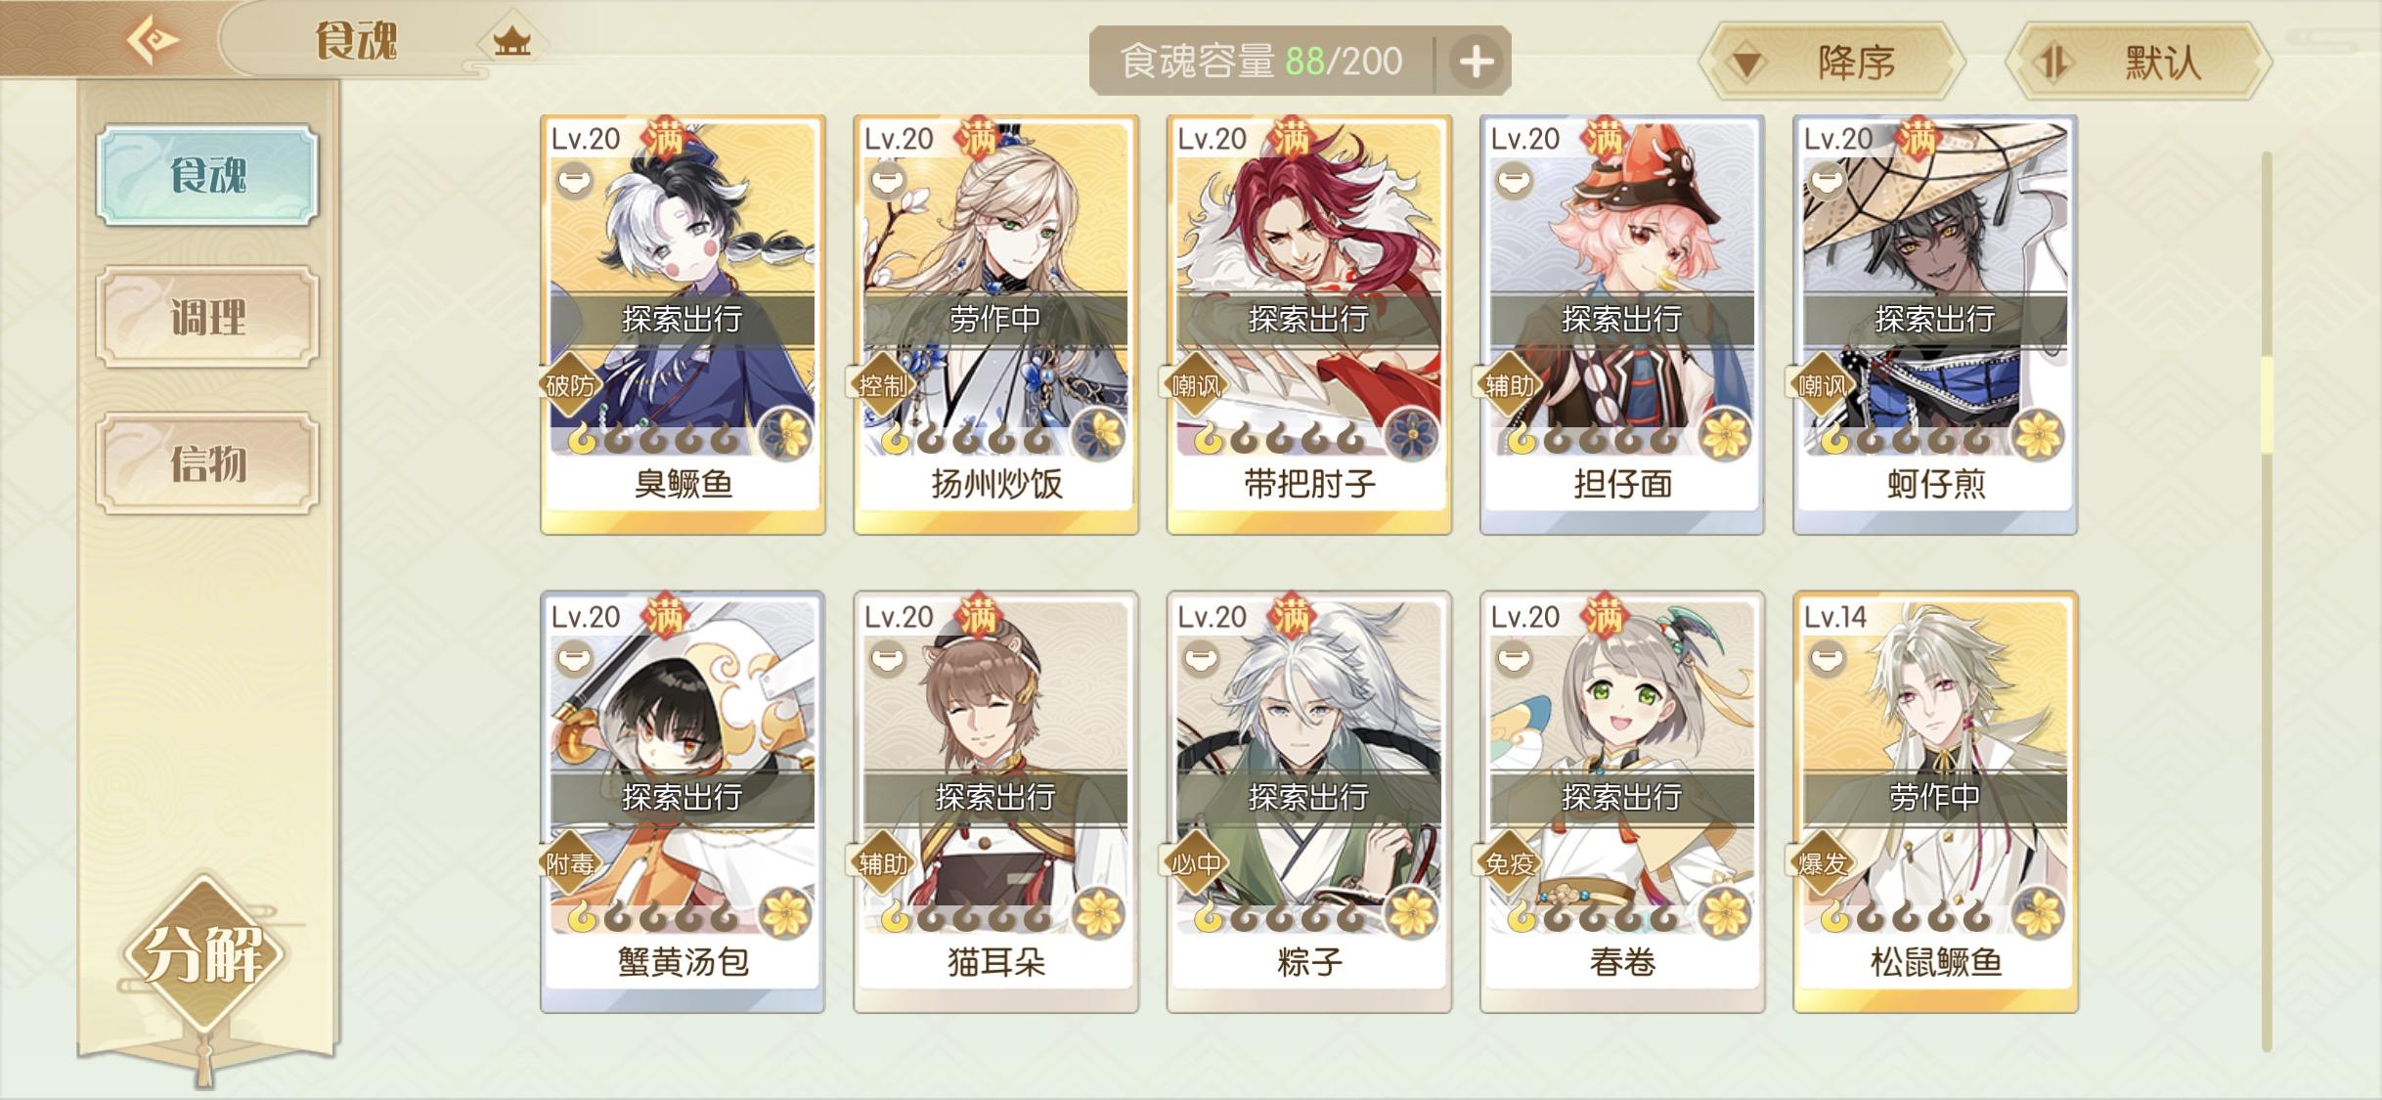Open the 默认 sort type selector
Screen dimensions: 2382x1100
click(2139, 63)
